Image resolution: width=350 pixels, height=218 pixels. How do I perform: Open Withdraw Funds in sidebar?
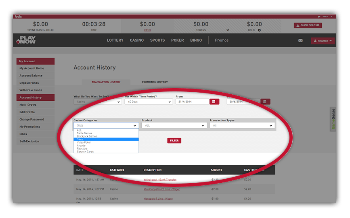36,90
